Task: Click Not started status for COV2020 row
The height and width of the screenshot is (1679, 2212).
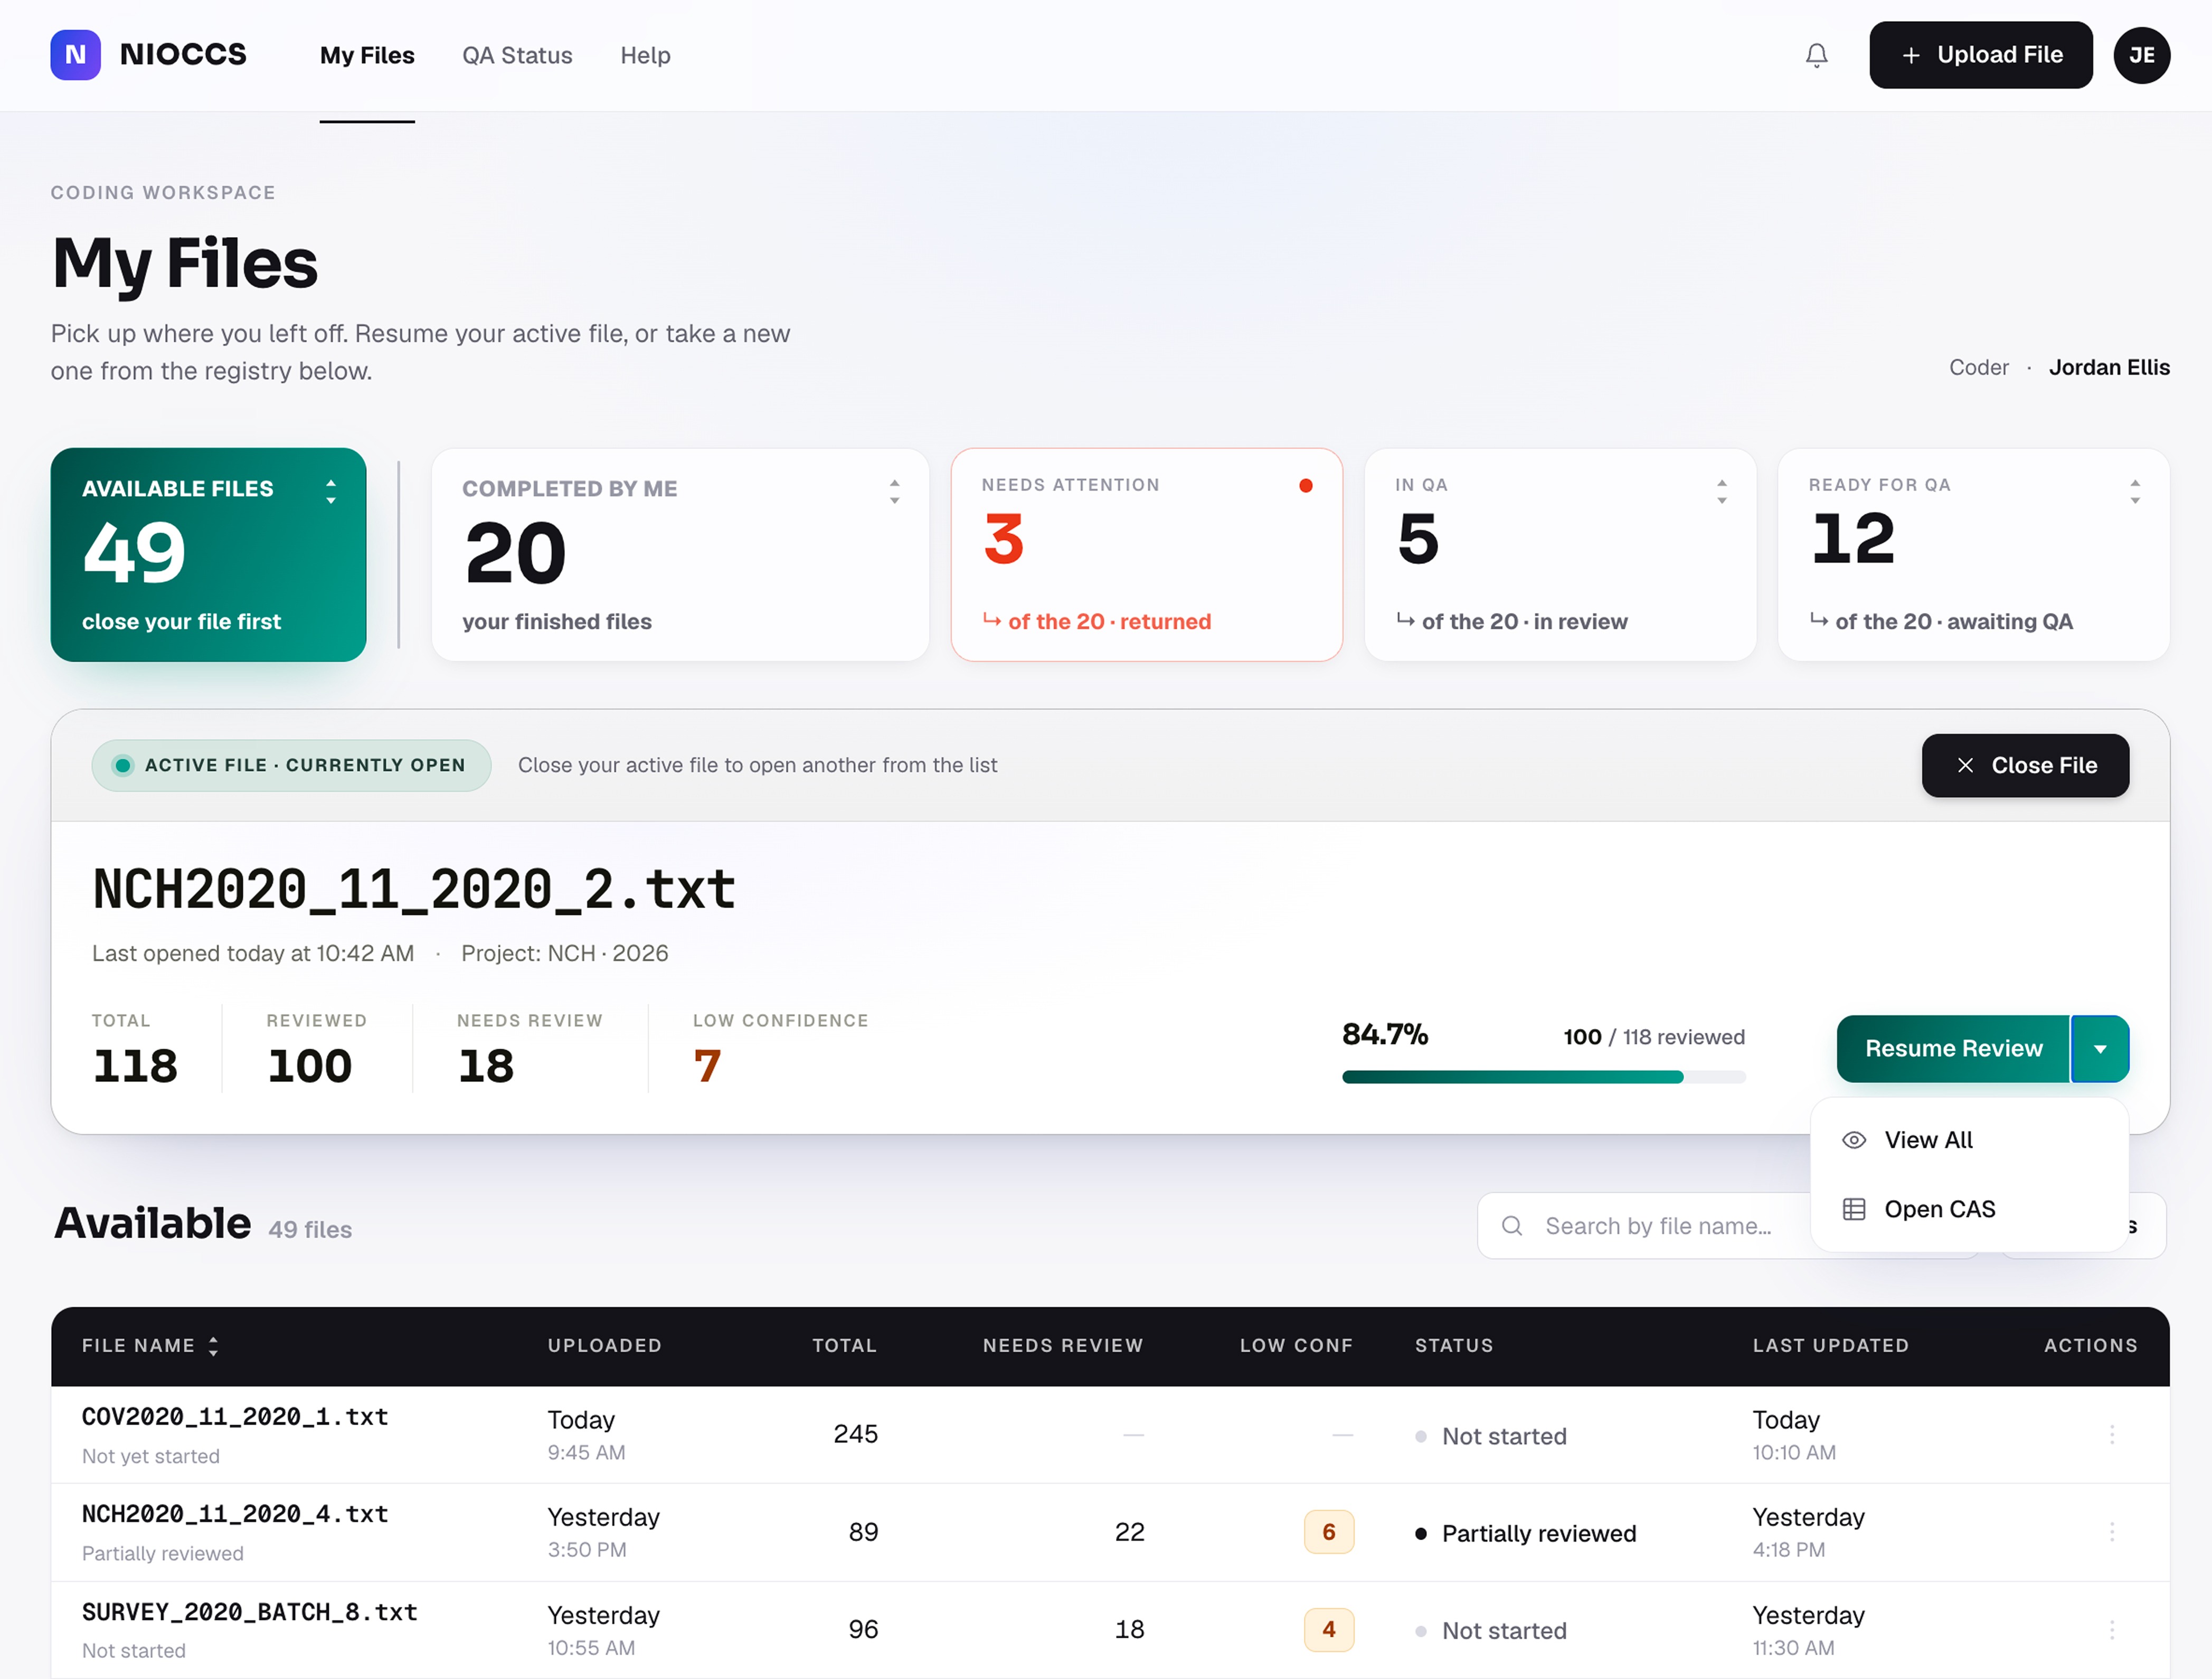Action: [1490, 1436]
